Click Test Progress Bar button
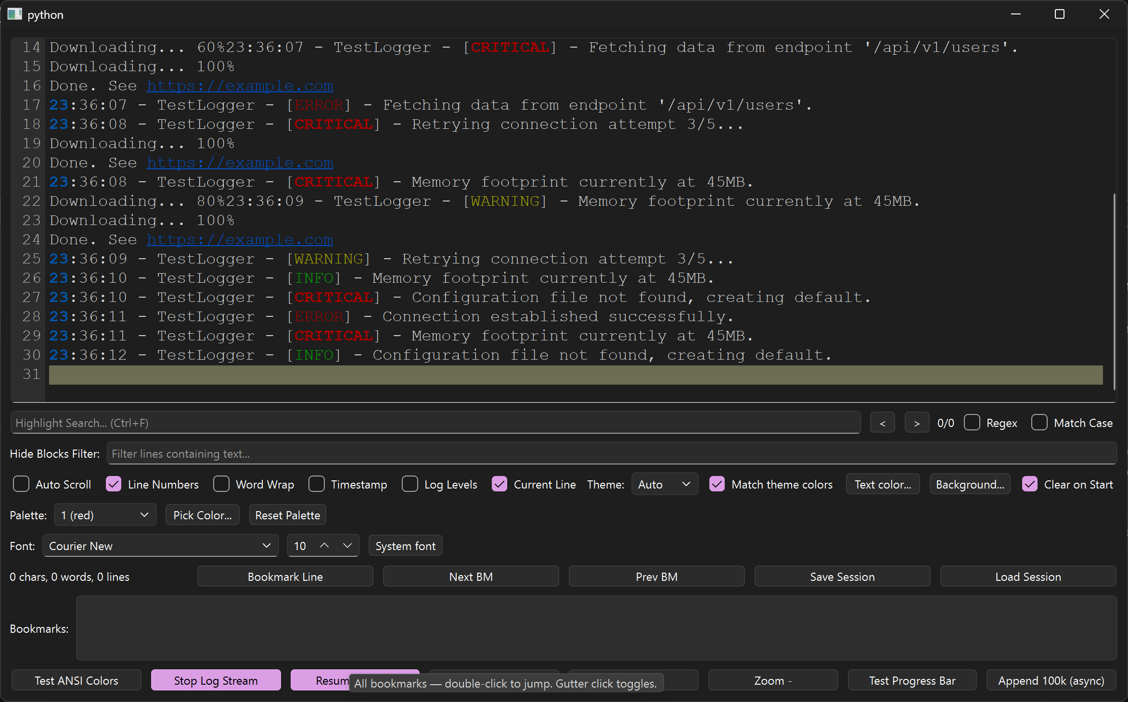 (912, 680)
